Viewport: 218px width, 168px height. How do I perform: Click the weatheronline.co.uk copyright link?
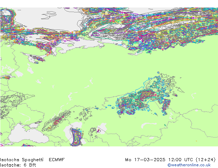189,165
